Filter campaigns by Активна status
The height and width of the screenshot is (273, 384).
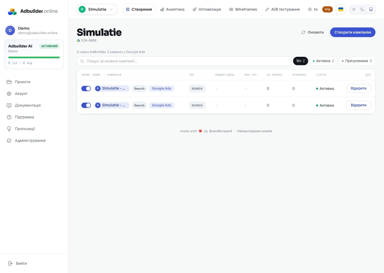(323, 61)
